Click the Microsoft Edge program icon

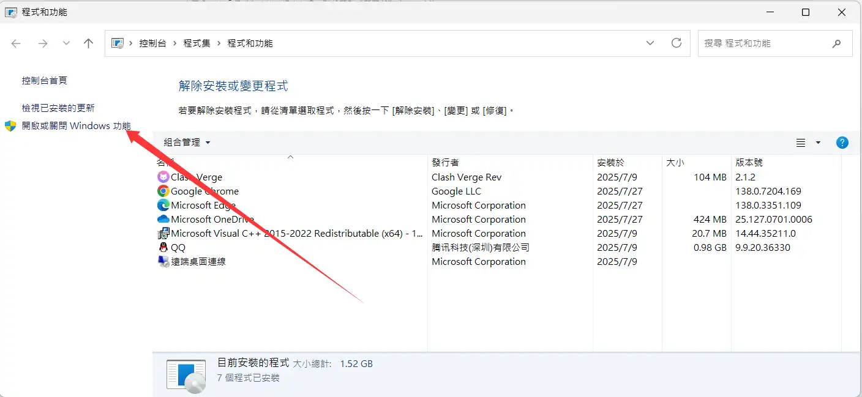click(163, 205)
